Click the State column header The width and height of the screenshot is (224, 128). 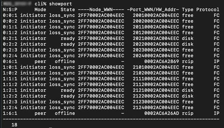click(68, 10)
